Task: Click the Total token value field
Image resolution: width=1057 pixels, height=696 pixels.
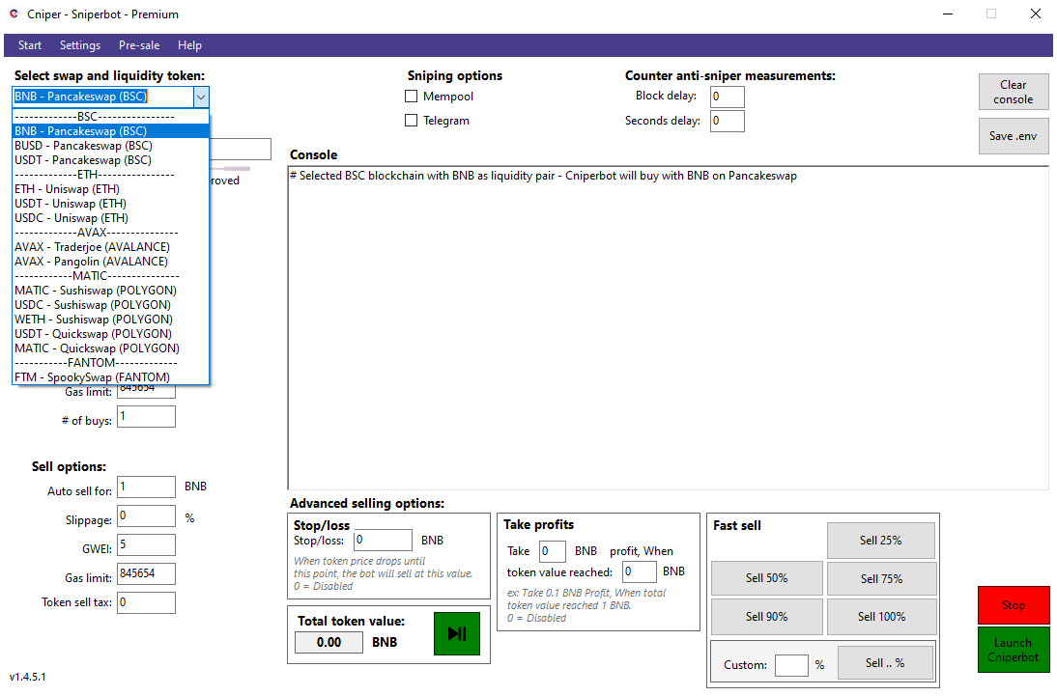Action: 329,642
